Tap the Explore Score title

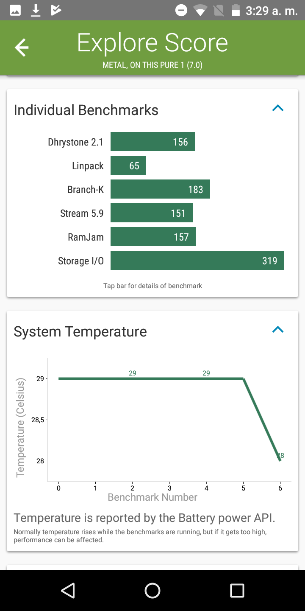point(152,43)
